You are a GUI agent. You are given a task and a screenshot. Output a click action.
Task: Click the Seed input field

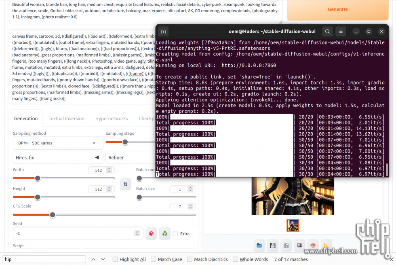[x=78, y=233]
